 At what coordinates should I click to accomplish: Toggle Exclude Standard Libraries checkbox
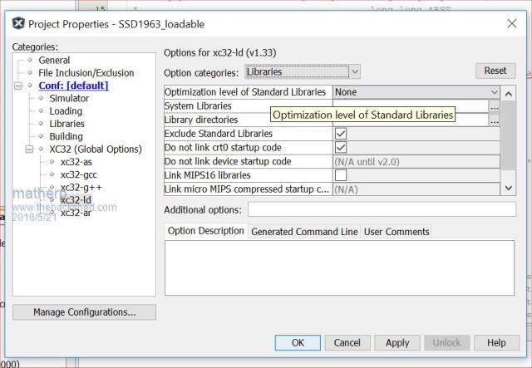(341, 134)
